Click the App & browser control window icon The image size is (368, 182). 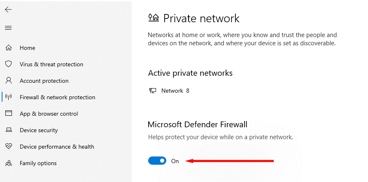click(x=8, y=114)
